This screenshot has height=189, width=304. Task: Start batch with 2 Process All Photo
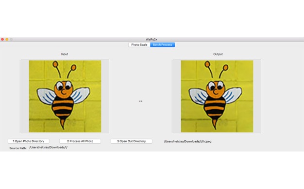(x=80, y=141)
